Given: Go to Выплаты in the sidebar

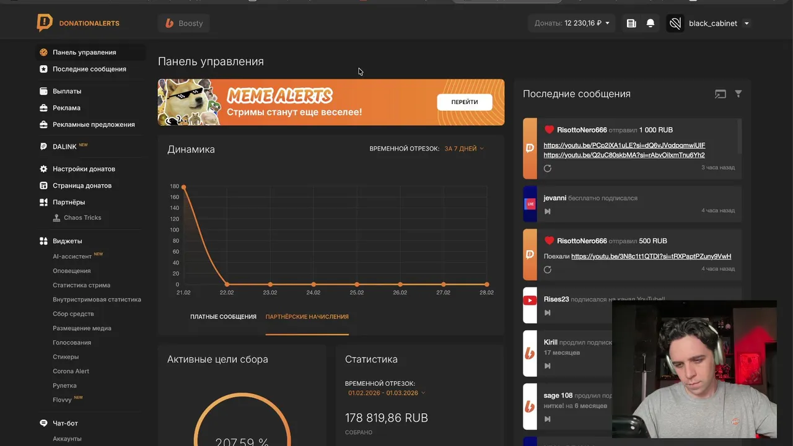Looking at the screenshot, I should coord(67,91).
